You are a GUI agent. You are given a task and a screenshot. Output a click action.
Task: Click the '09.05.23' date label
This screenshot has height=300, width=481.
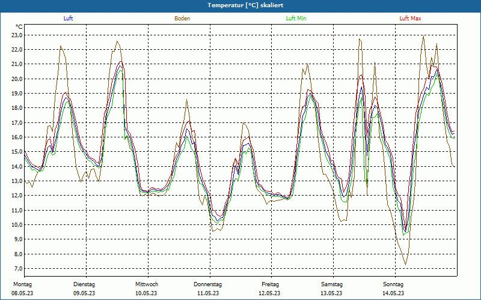point(84,293)
